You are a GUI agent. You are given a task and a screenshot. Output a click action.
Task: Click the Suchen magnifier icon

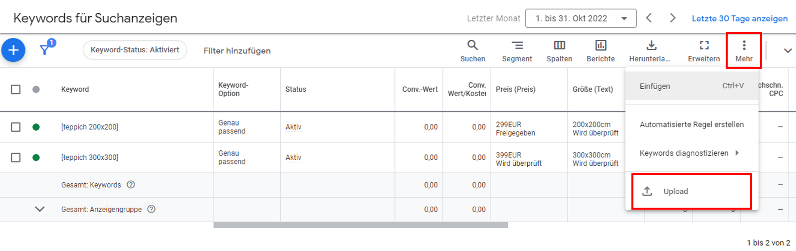click(x=472, y=46)
